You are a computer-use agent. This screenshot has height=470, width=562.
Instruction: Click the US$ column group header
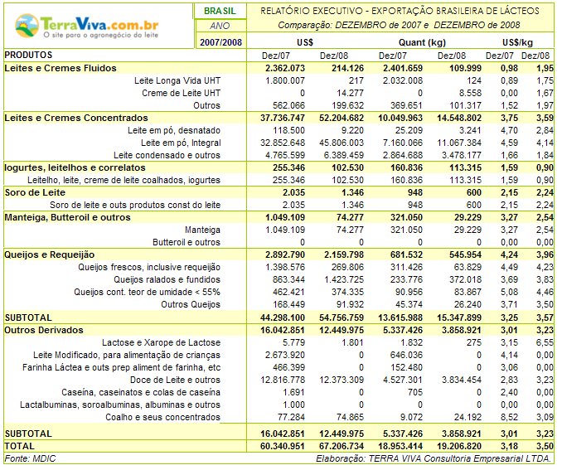(304, 41)
